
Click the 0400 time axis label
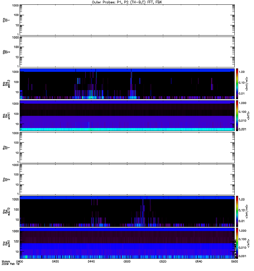(19, 261)
